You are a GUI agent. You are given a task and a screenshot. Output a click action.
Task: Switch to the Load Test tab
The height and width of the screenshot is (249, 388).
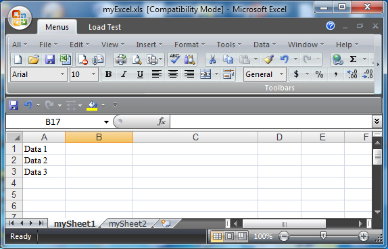[x=105, y=27]
